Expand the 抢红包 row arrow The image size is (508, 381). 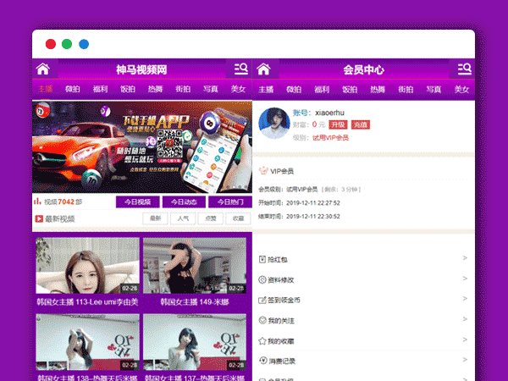465,258
